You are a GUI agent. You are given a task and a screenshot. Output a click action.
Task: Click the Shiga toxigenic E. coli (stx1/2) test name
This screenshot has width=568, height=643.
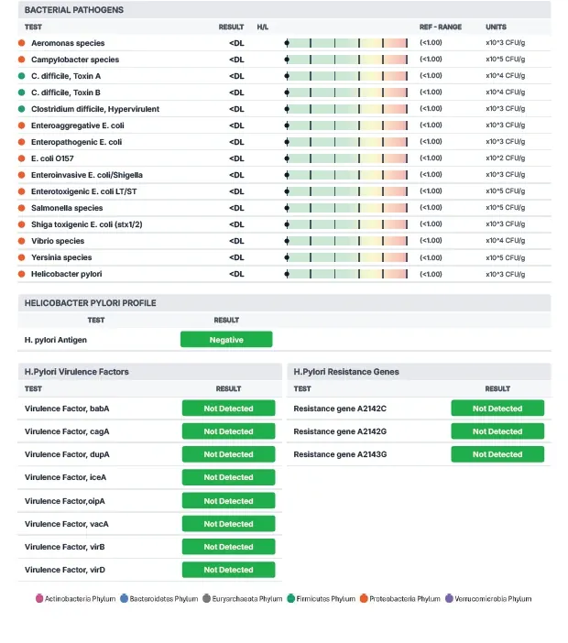[86, 224]
